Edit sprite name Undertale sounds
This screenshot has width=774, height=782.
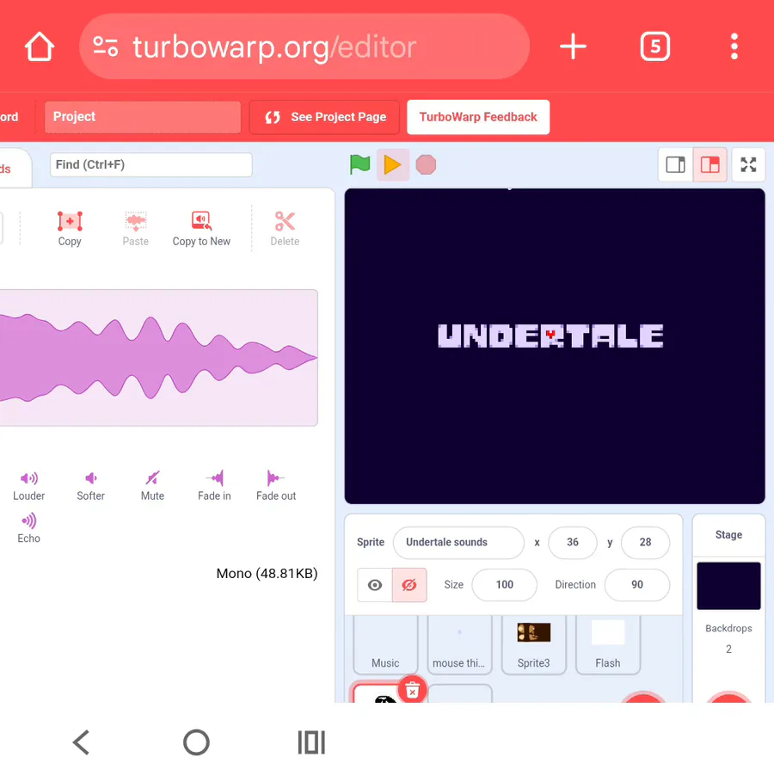(458, 542)
